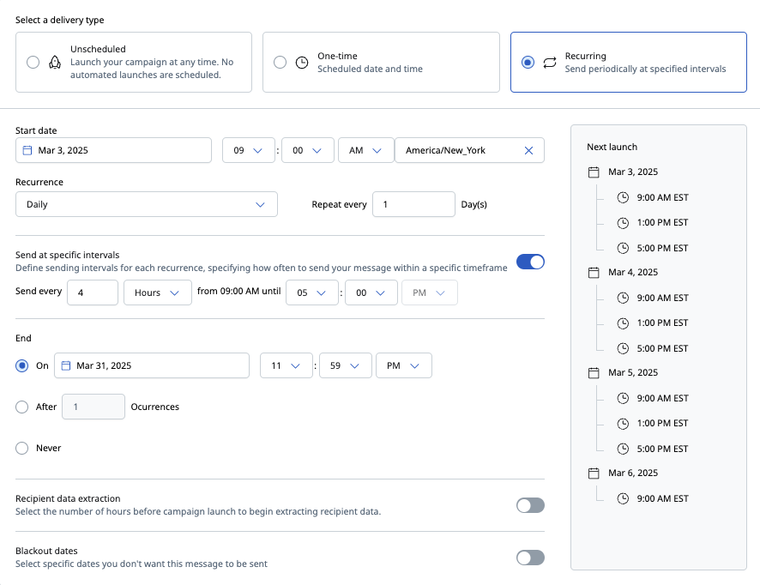This screenshot has width=760, height=585.
Task: Choose the End 'On' date radio button
Action: coord(21,365)
